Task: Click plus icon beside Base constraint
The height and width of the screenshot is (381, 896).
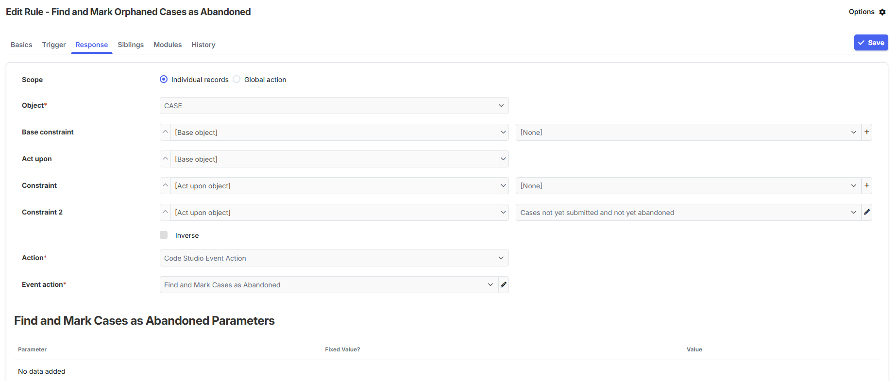Action: pos(866,132)
